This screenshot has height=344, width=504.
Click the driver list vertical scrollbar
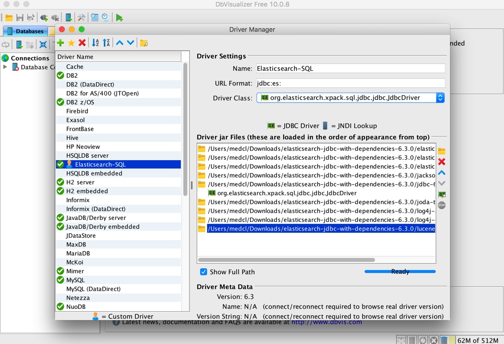pyautogui.click(x=185, y=129)
